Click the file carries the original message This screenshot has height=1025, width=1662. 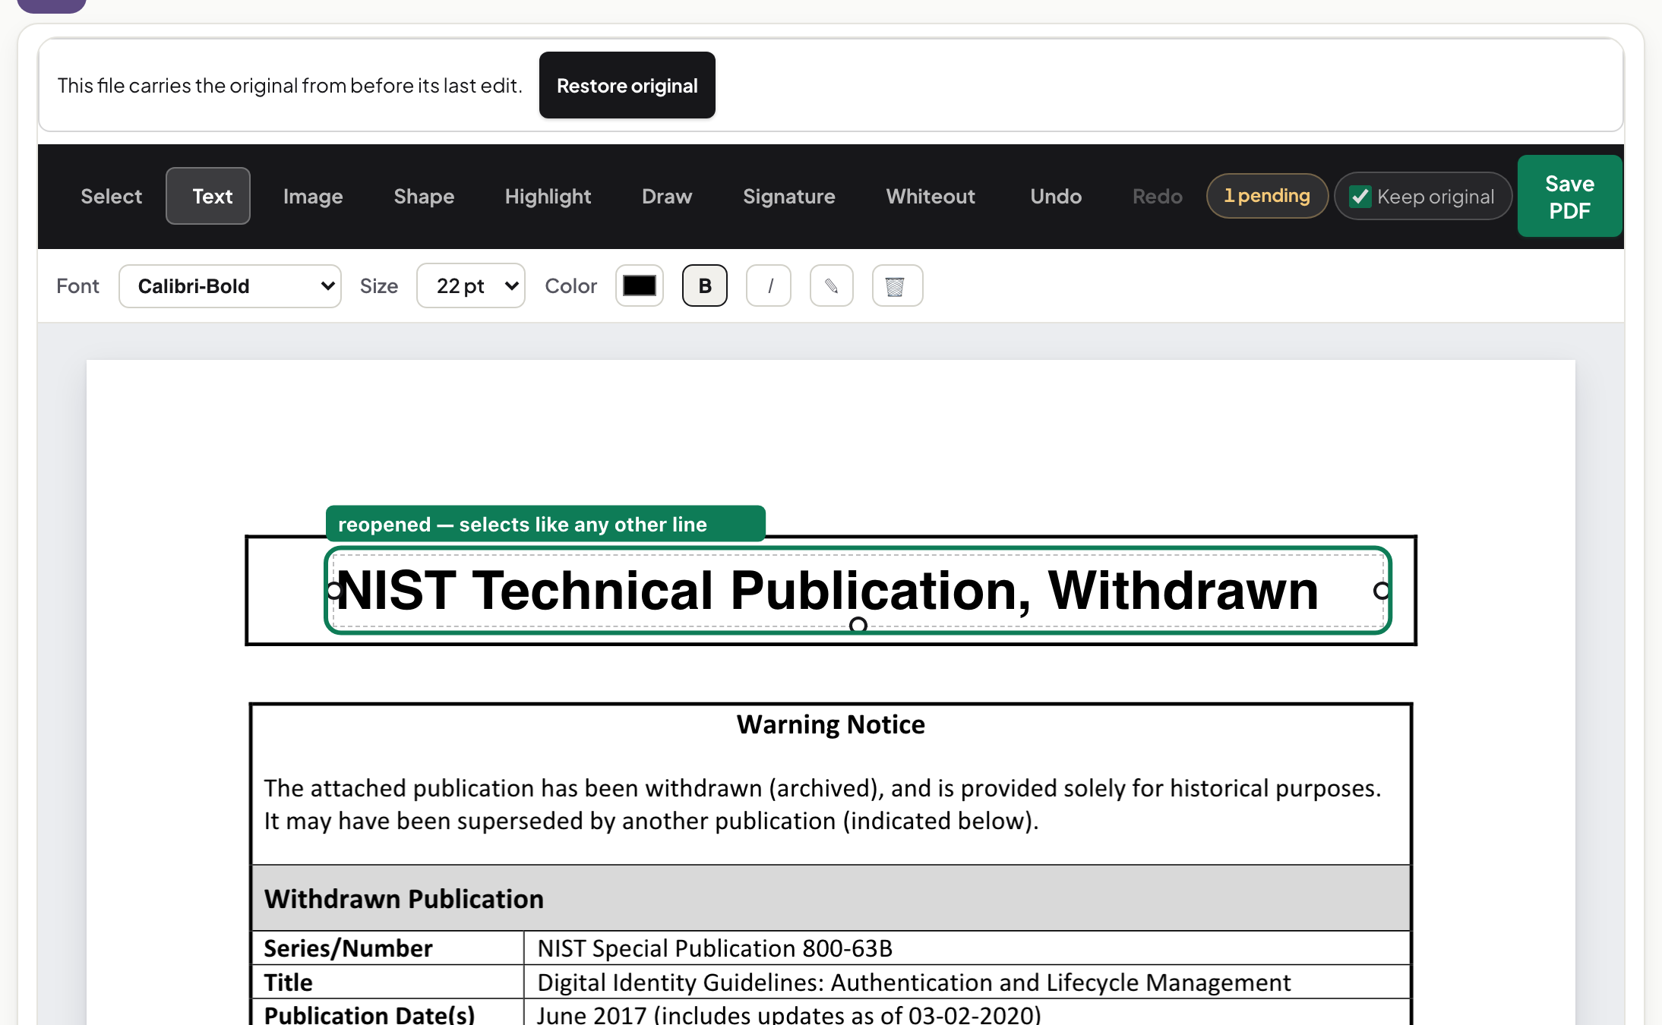pos(289,85)
